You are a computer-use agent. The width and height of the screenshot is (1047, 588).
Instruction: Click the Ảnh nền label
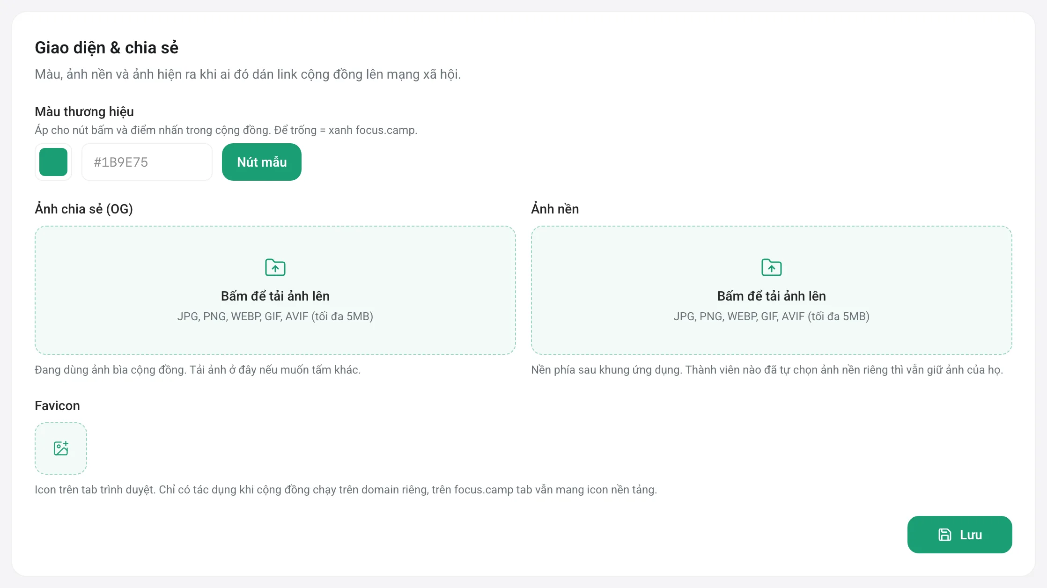(x=555, y=209)
